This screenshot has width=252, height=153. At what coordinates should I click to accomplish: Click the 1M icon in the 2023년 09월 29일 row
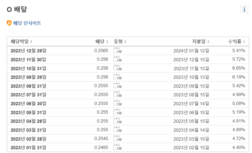[117, 77]
